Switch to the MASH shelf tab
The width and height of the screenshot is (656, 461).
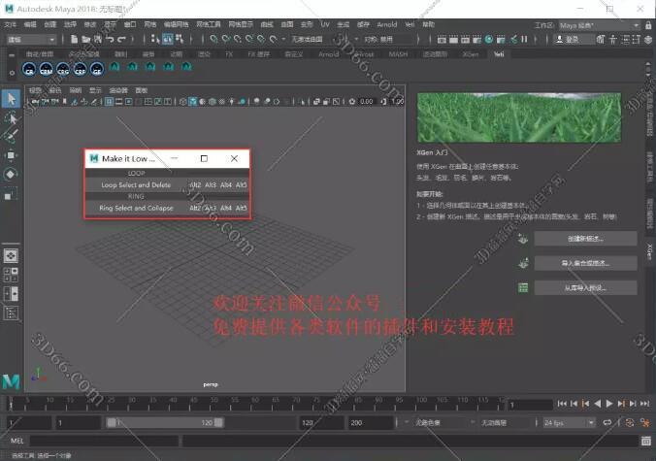click(x=399, y=54)
